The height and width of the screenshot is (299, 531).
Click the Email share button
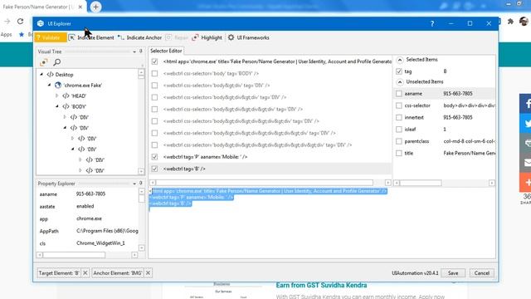[525, 163]
